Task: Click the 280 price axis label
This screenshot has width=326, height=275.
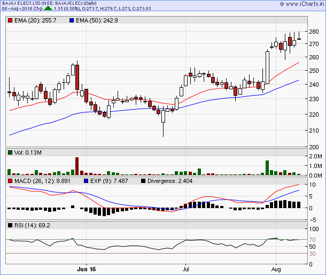Action: click(314, 32)
